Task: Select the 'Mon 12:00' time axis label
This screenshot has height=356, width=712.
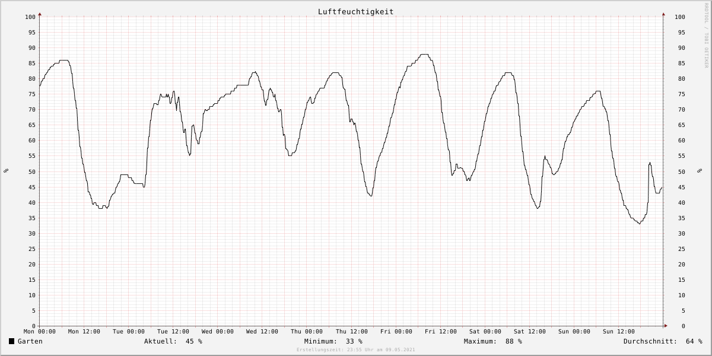Action: (x=84, y=332)
